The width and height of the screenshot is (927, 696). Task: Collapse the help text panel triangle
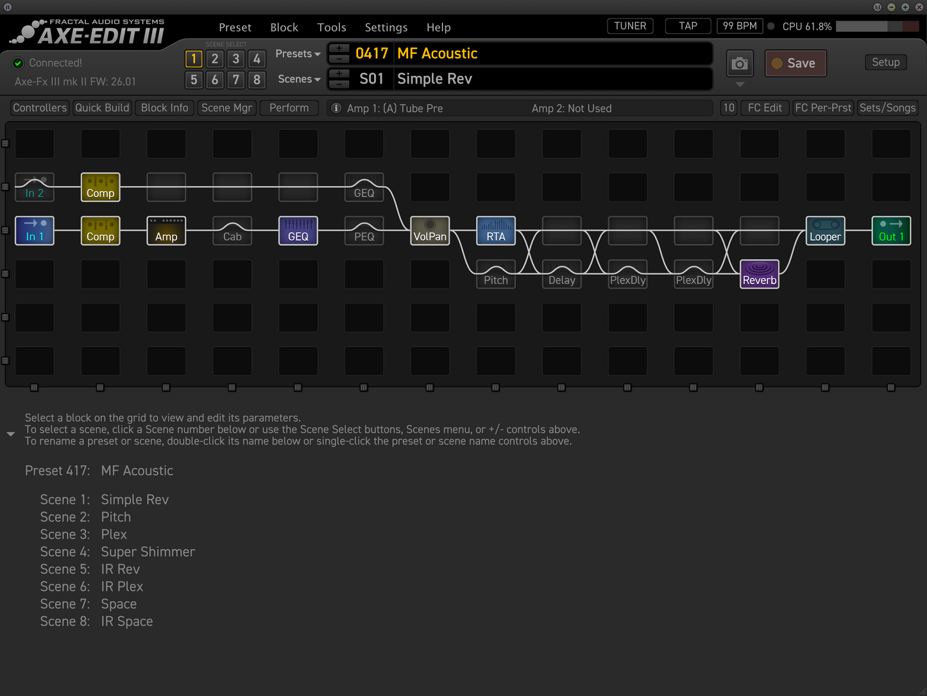10,434
